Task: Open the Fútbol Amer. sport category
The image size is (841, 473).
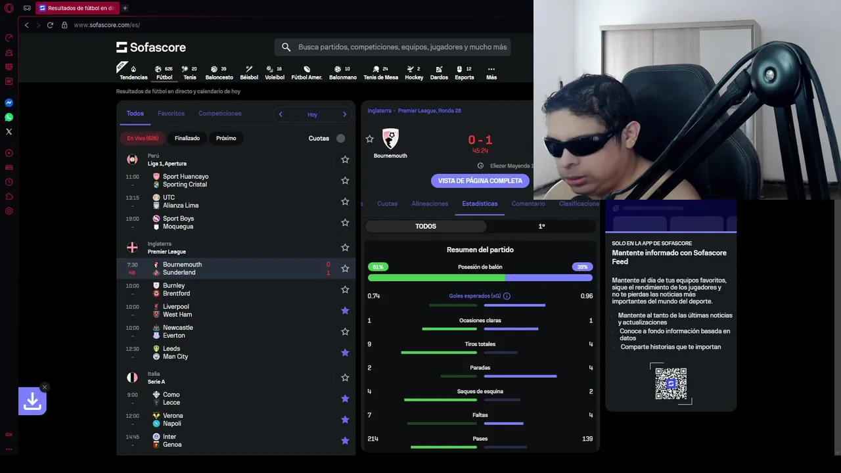Action: 307,72
